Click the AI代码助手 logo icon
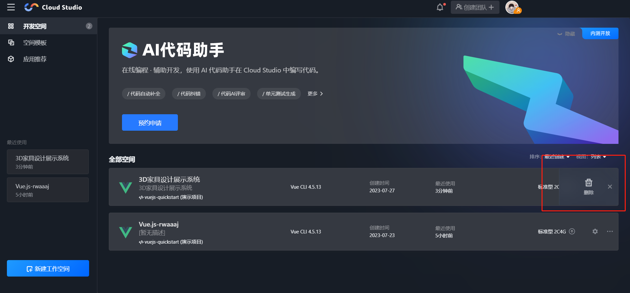The height and width of the screenshot is (293, 630). coord(130,50)
